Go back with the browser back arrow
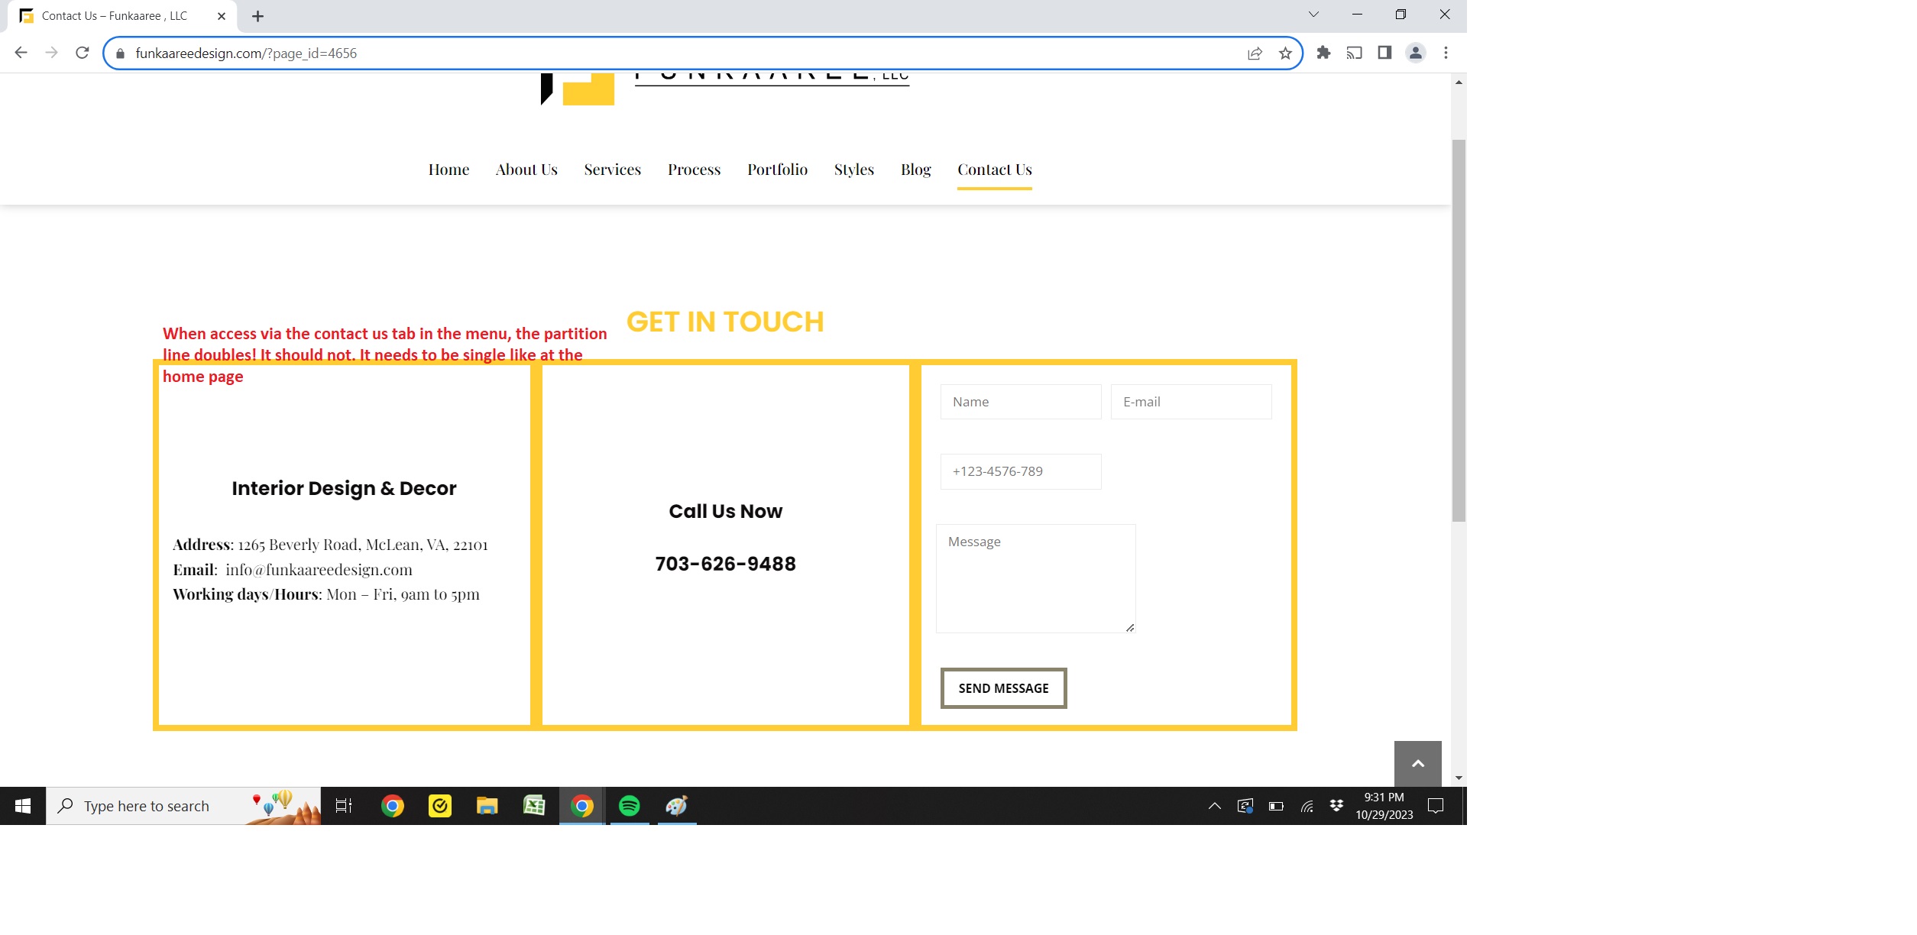 point(21,53)
